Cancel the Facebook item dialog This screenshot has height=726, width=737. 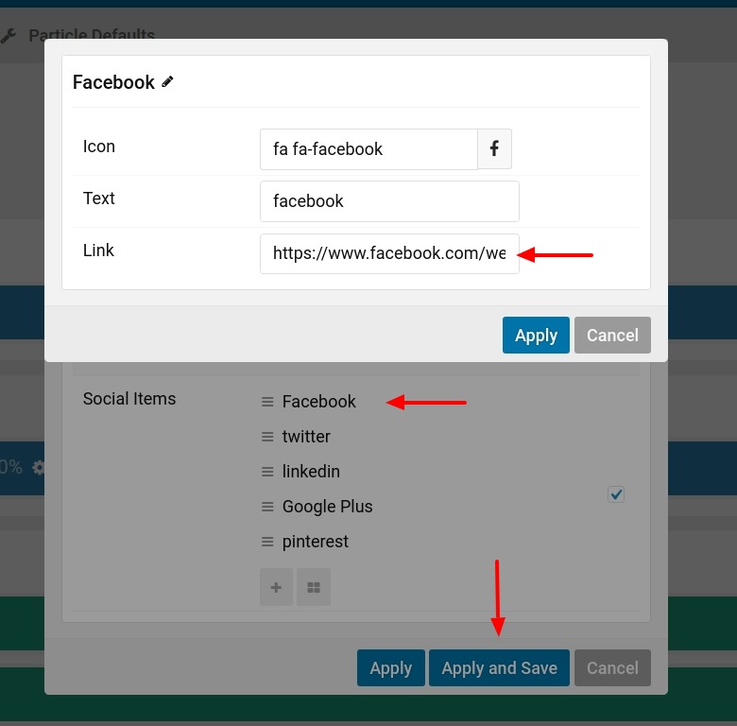click(x=612, y=336)
